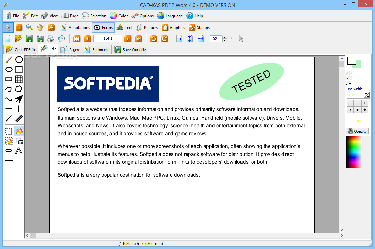Choose the grid table tool
The height and width of the screenshot is (249, 375).
19,79
